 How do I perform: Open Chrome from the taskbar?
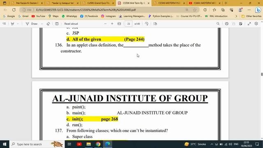point(98,144)
